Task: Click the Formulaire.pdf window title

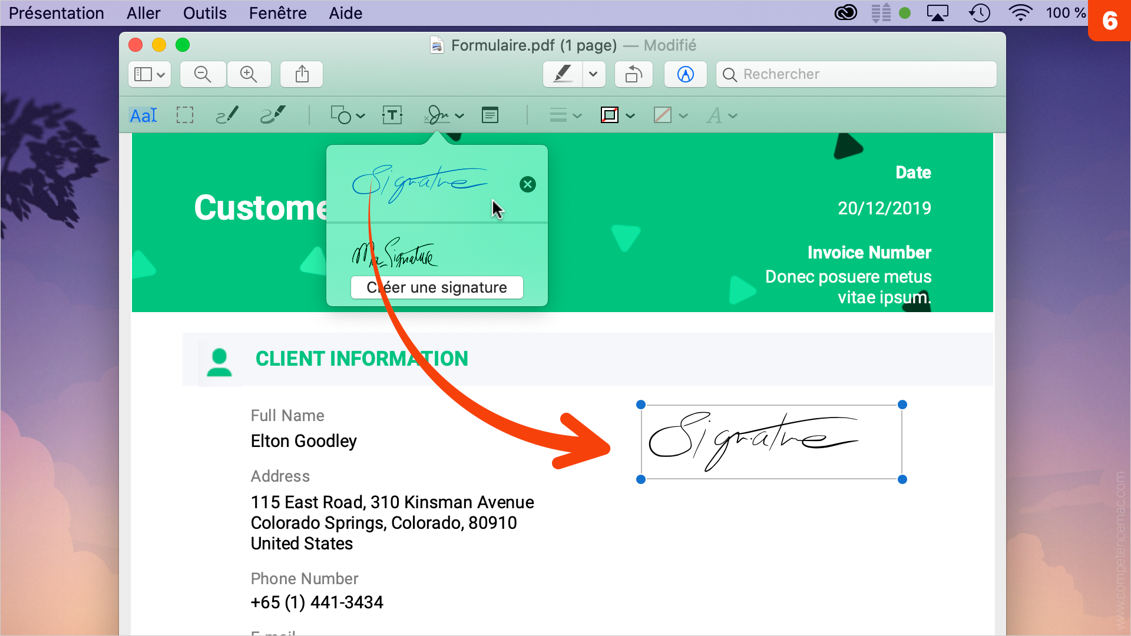Action: point(534,45)
